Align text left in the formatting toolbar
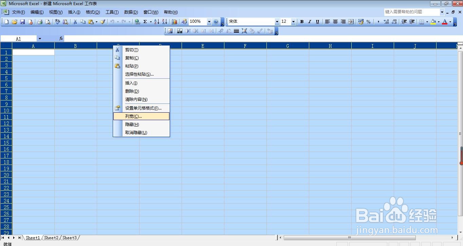Screen dimensions: 463x246 point(328,22)
